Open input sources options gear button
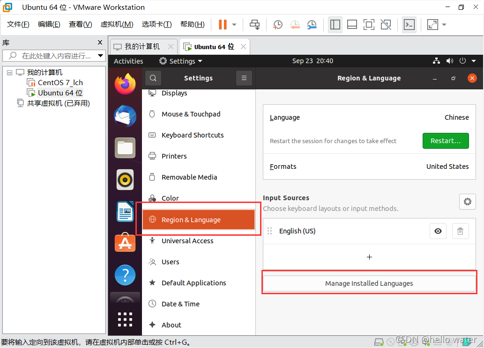484x348 pixels. tap(467, 202)
